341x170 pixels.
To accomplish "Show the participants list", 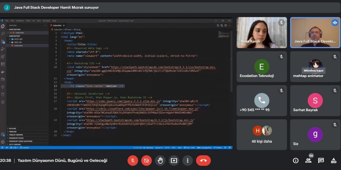I will click(x=308, y=160).
